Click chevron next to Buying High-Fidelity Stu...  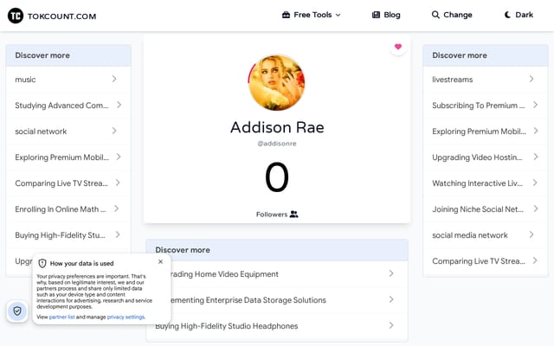tap(118, 234)
